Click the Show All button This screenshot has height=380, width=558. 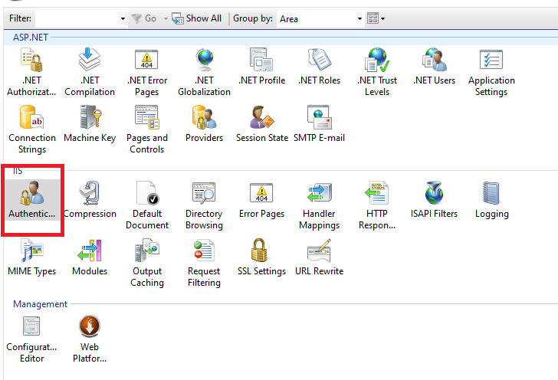click(197, 18)
